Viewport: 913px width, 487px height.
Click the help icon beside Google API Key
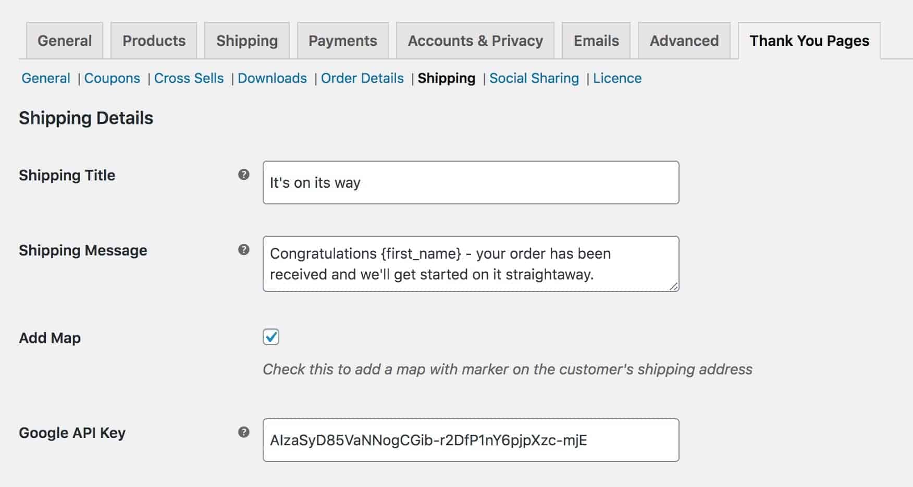click(x=243, y=432)
